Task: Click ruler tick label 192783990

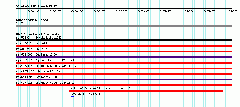Action: (x=119, y=11)
